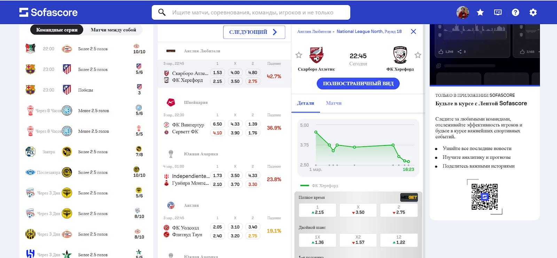
Task: Focus the search matches input field
Action: (251, 13)
